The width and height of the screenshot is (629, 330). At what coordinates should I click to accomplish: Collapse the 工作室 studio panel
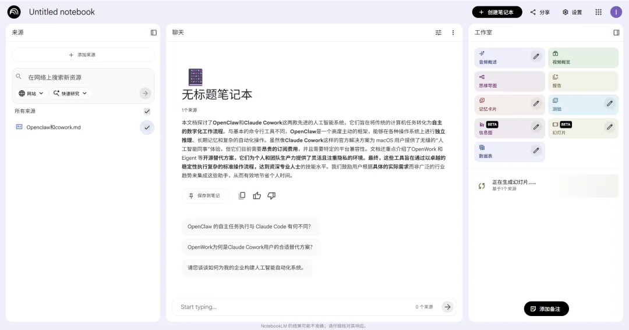616,33
